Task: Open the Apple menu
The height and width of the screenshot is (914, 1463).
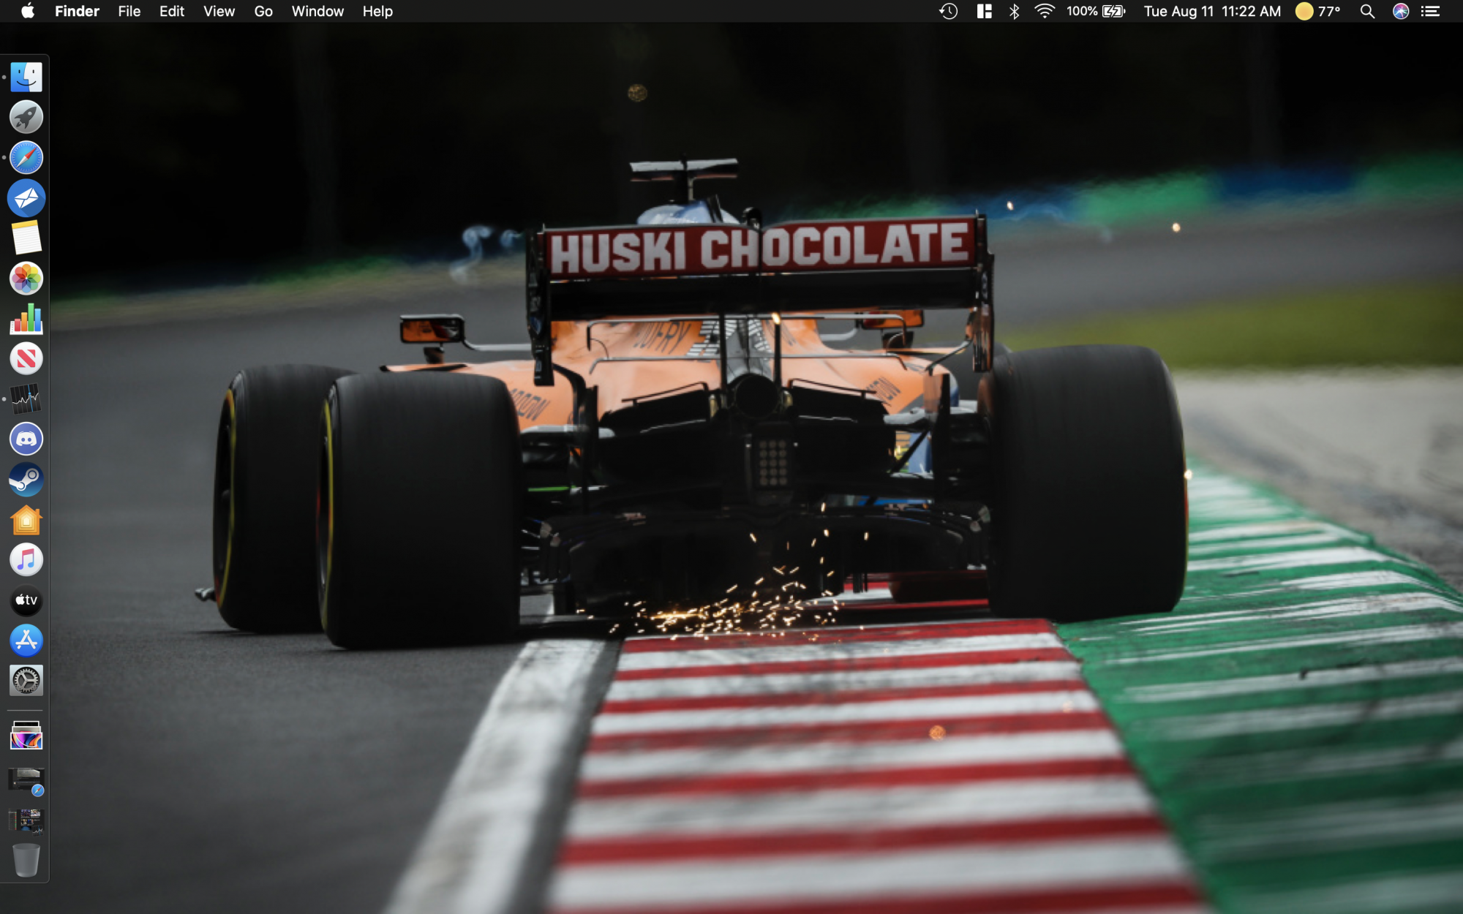Action: tap(28, 11)
